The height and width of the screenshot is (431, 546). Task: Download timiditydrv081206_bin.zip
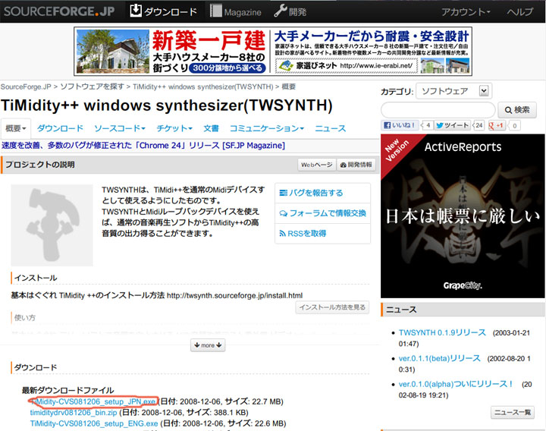[74, 413]
